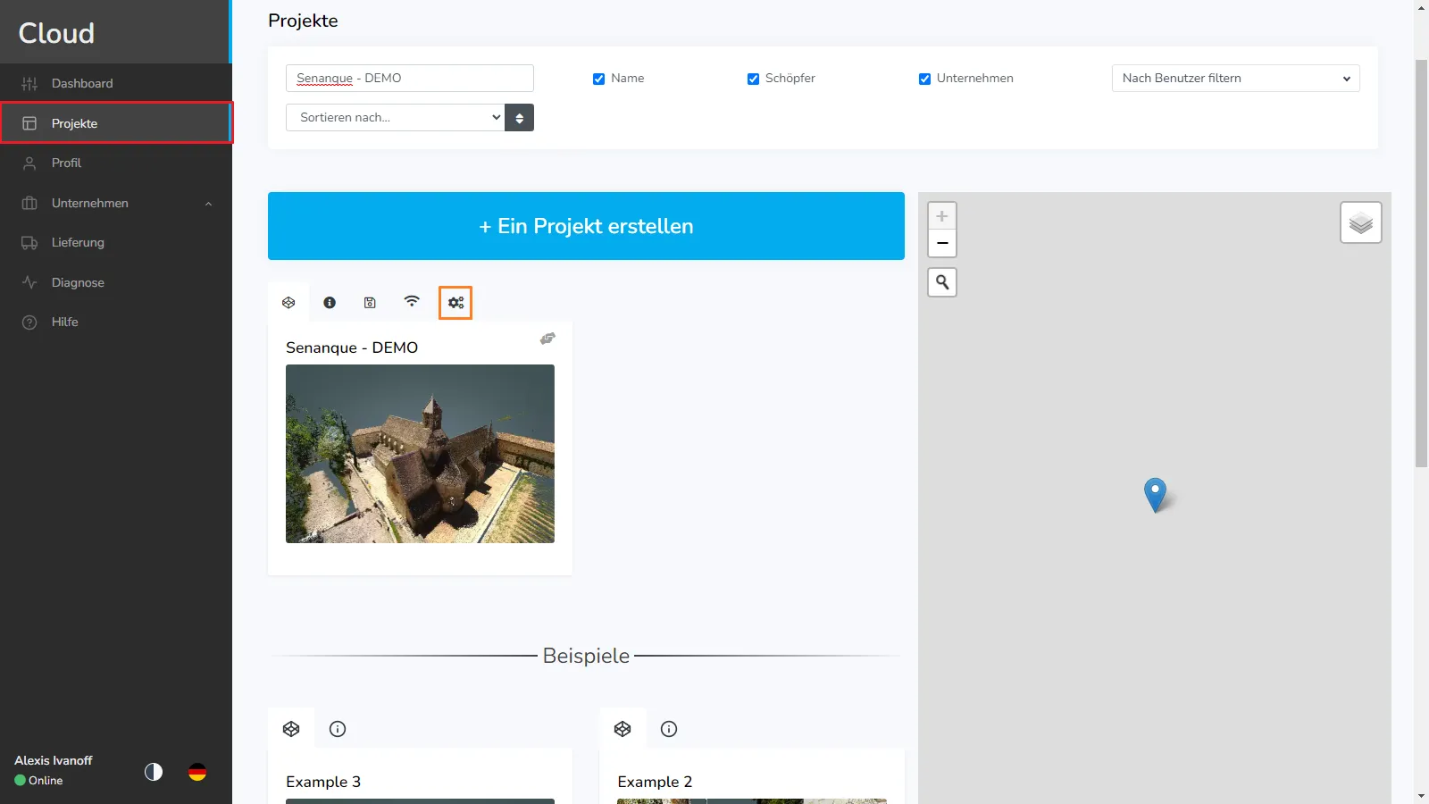Change language via German flag icon

(x=197, y=772)
